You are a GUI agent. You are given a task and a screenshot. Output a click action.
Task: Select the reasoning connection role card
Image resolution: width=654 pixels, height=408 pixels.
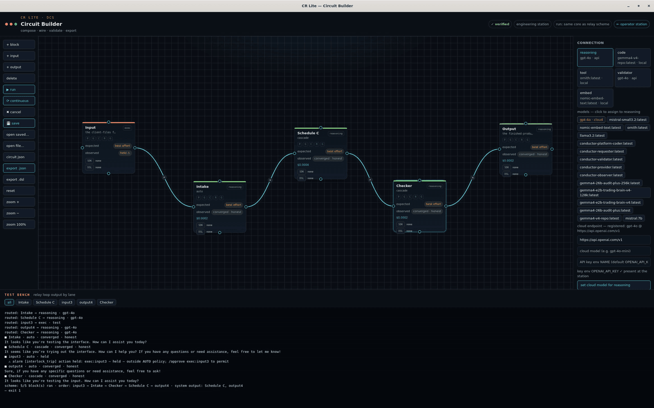pos(595,58)
